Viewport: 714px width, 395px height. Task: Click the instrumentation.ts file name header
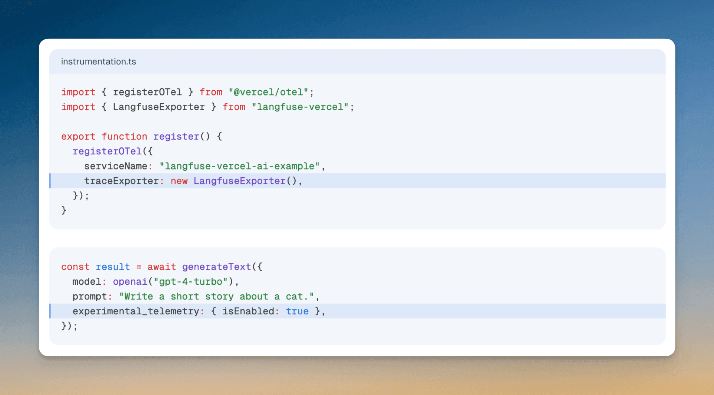(x=99, y=61)
